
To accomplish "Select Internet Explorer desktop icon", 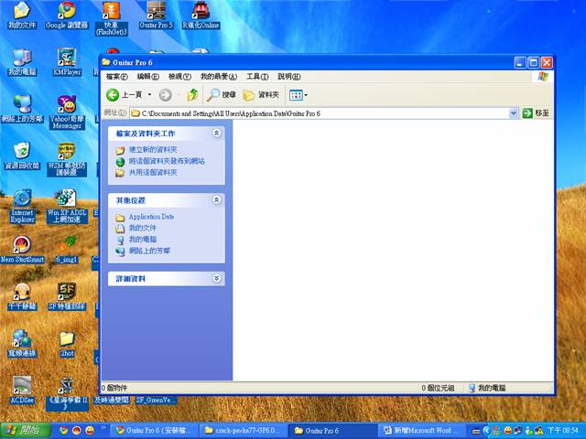I will click(x=22, y=206).
